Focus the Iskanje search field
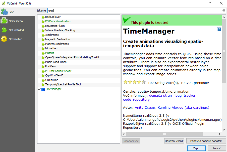Screen dimensions: 227x152 coord(137,11)
